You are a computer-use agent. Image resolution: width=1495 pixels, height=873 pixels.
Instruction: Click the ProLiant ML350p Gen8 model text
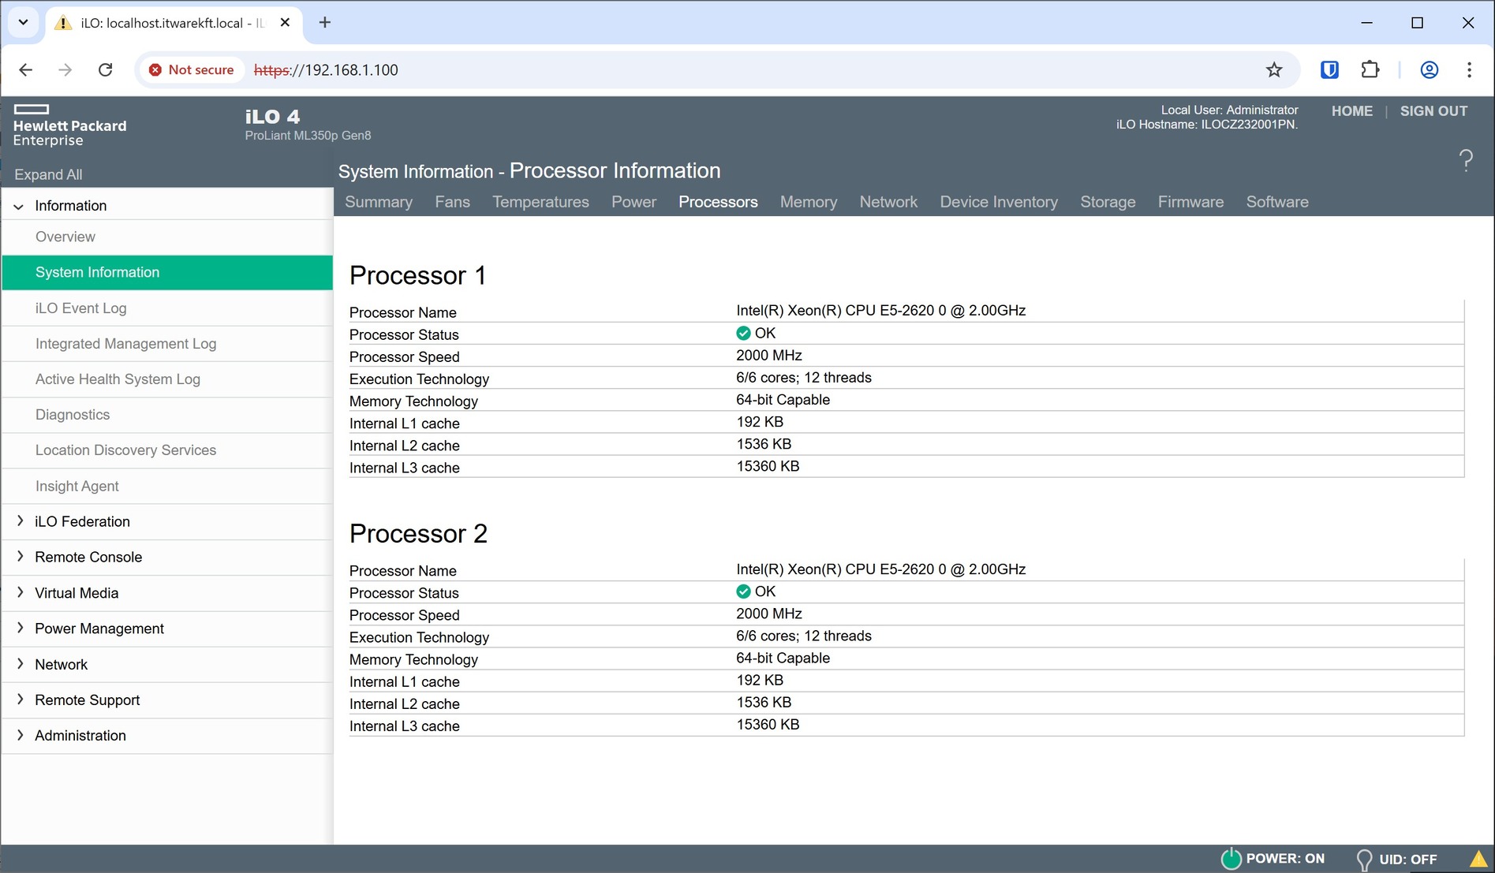coord(308,136)
